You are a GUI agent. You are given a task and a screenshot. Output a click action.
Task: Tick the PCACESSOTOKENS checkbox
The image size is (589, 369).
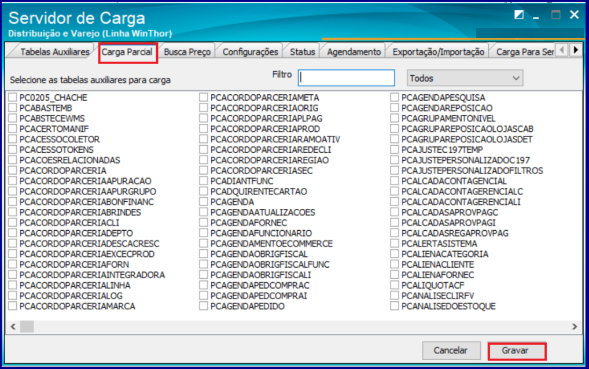click(13, 150)
